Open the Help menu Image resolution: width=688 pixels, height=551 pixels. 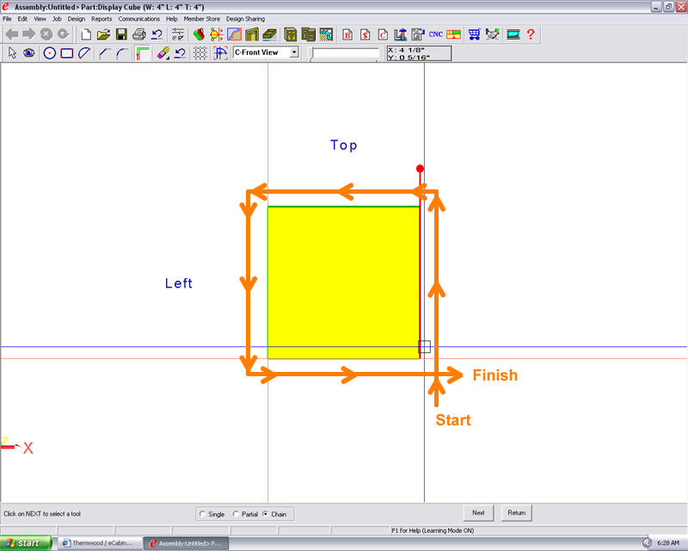171,19
